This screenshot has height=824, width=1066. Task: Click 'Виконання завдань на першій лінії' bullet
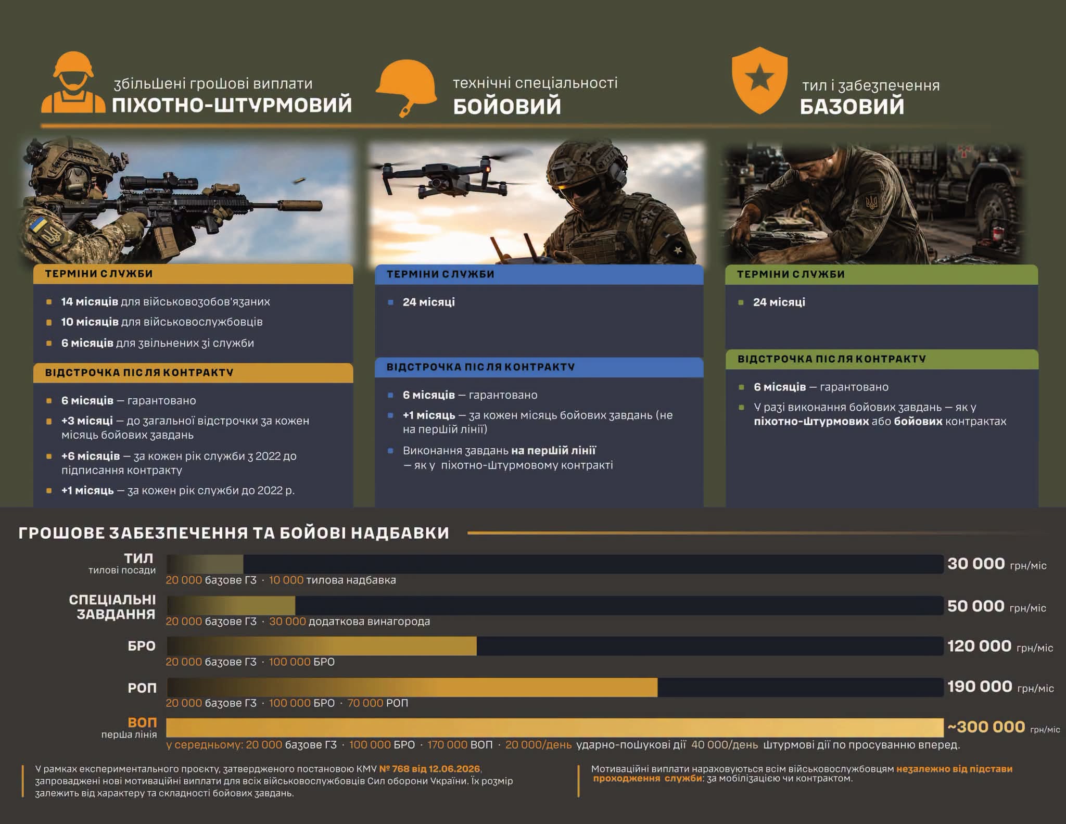508,458
